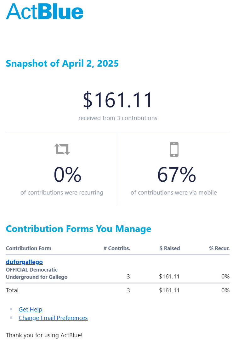Click OFFICIAL Democratic Underground for Gallego description
This screenshot has height=341, width=232.
coord(37,273)
